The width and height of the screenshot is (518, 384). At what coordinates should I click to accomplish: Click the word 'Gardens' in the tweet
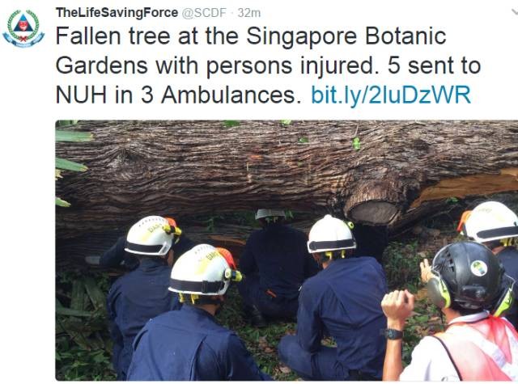102,65
